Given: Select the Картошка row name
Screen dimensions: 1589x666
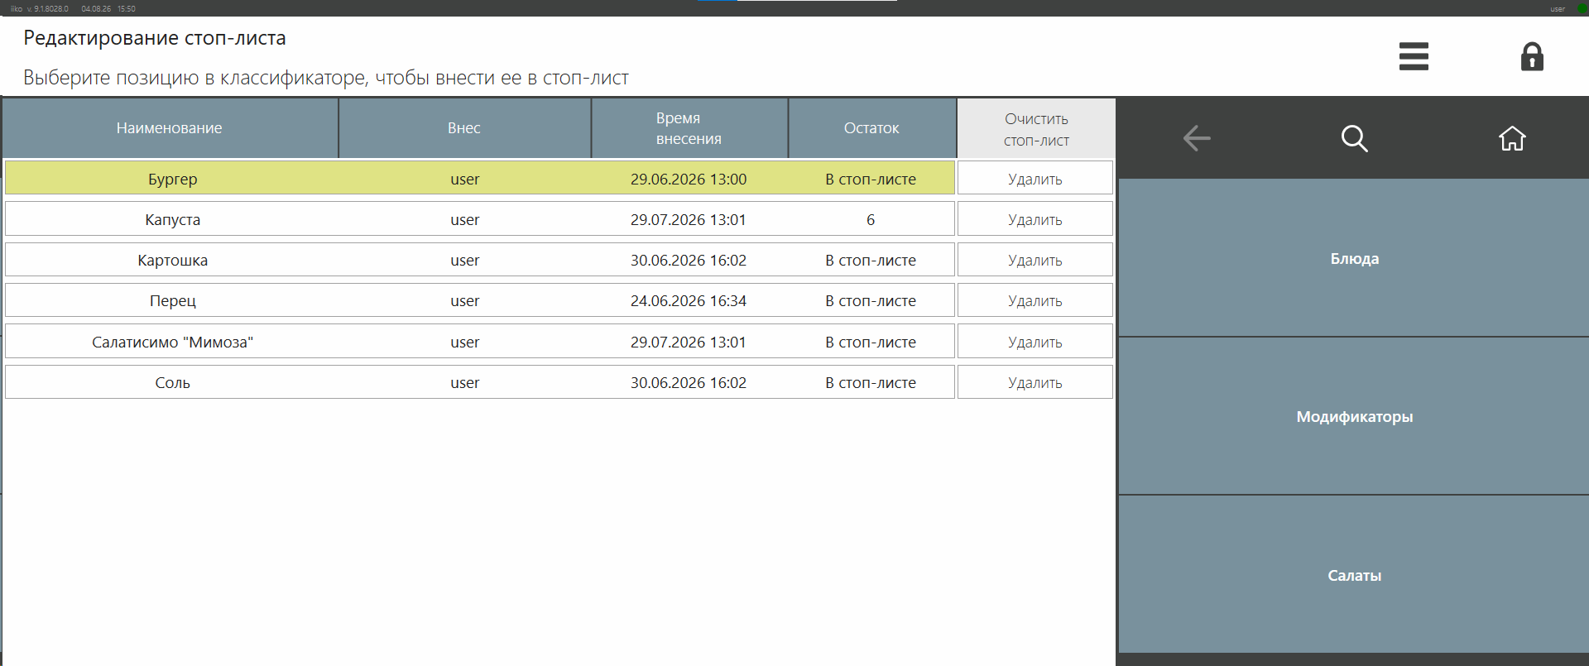Looking at the screenshot, I should (x=172, y=260).
